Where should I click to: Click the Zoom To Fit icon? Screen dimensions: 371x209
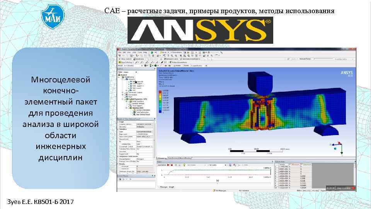(181, 55)
